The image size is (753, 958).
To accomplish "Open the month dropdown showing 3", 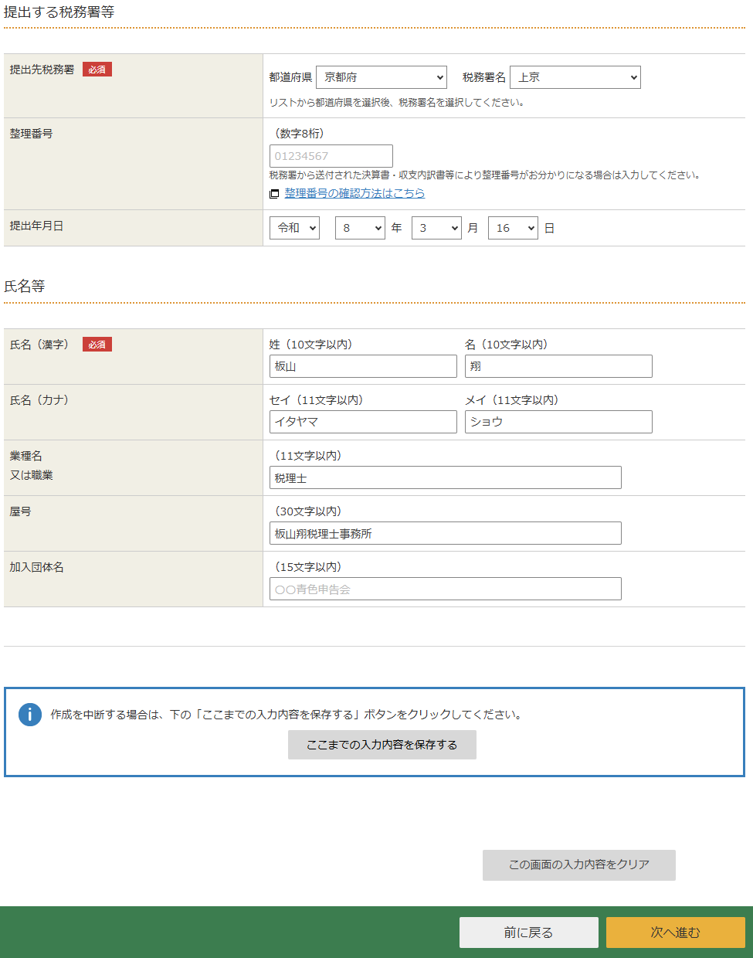I will point(436,228).
